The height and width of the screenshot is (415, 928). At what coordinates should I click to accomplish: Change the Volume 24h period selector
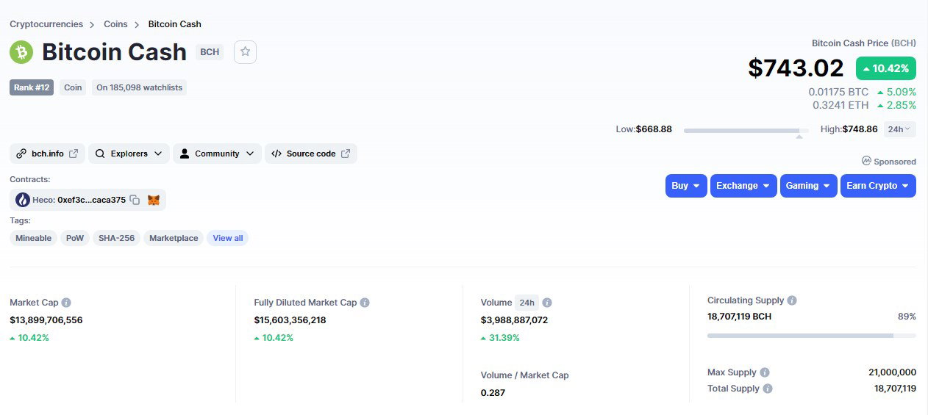pos(527,303)
